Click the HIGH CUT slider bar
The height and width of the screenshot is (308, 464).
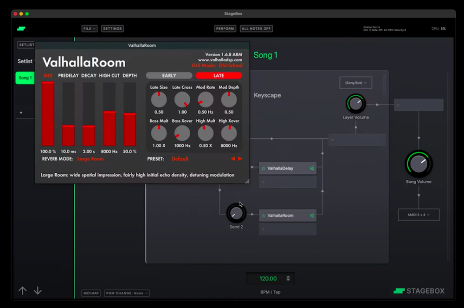pos(109,114)
